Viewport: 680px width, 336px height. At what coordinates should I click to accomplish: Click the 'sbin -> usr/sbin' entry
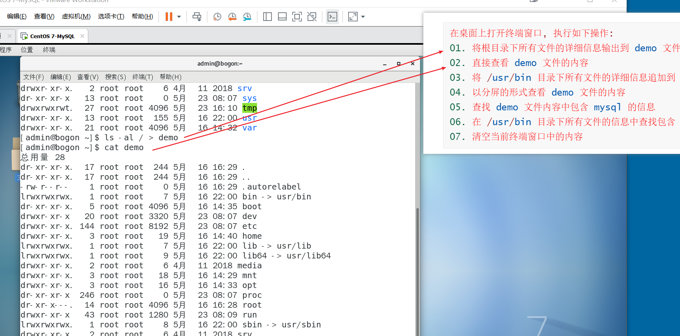(282, 325)
